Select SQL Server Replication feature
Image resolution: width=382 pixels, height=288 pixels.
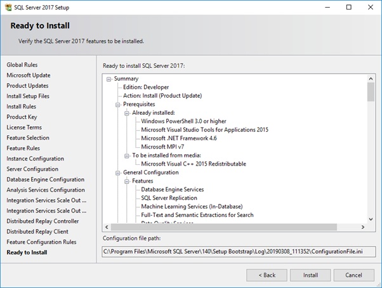[169, 198]
